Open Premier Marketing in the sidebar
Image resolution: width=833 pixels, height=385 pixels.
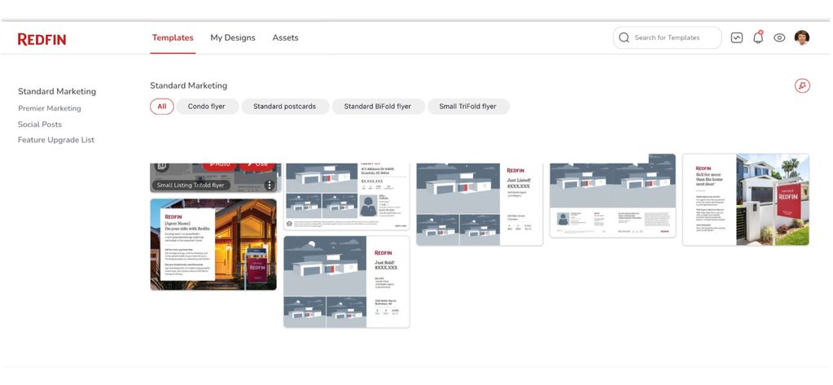[50, 108]
